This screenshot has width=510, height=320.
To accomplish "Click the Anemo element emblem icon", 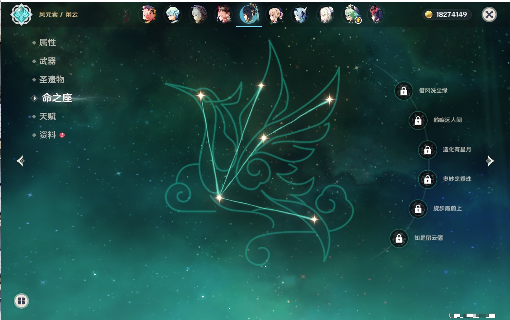I will (x=21, y=14).
